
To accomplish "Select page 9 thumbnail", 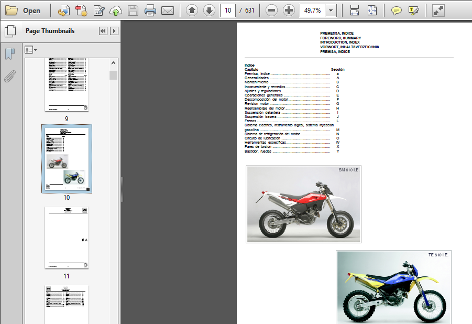I will click(x=67, y=85).
